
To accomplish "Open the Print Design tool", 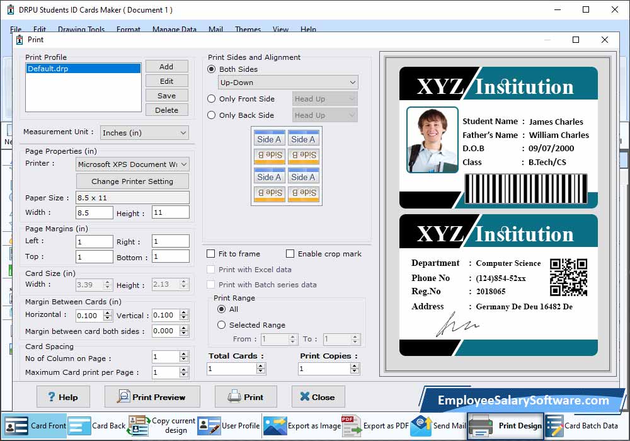I will click(505, 426).
